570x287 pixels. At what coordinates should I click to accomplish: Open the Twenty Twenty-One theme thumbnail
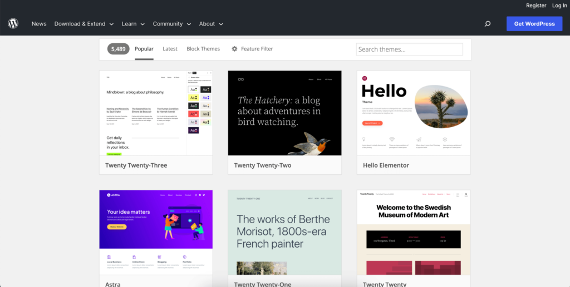[284, 232]
